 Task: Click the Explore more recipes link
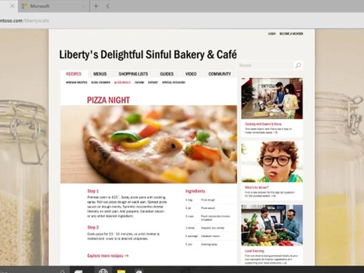pyautogui.click(x=108, y=256)
